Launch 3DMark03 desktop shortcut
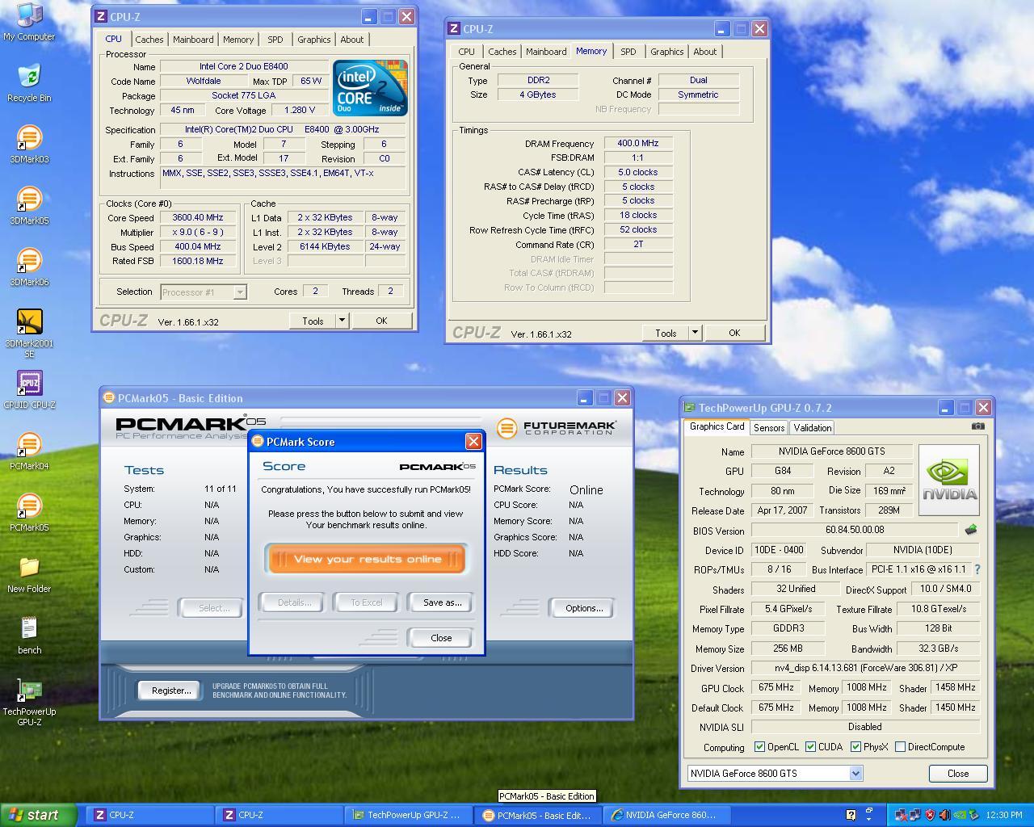 tap(29, 144)
